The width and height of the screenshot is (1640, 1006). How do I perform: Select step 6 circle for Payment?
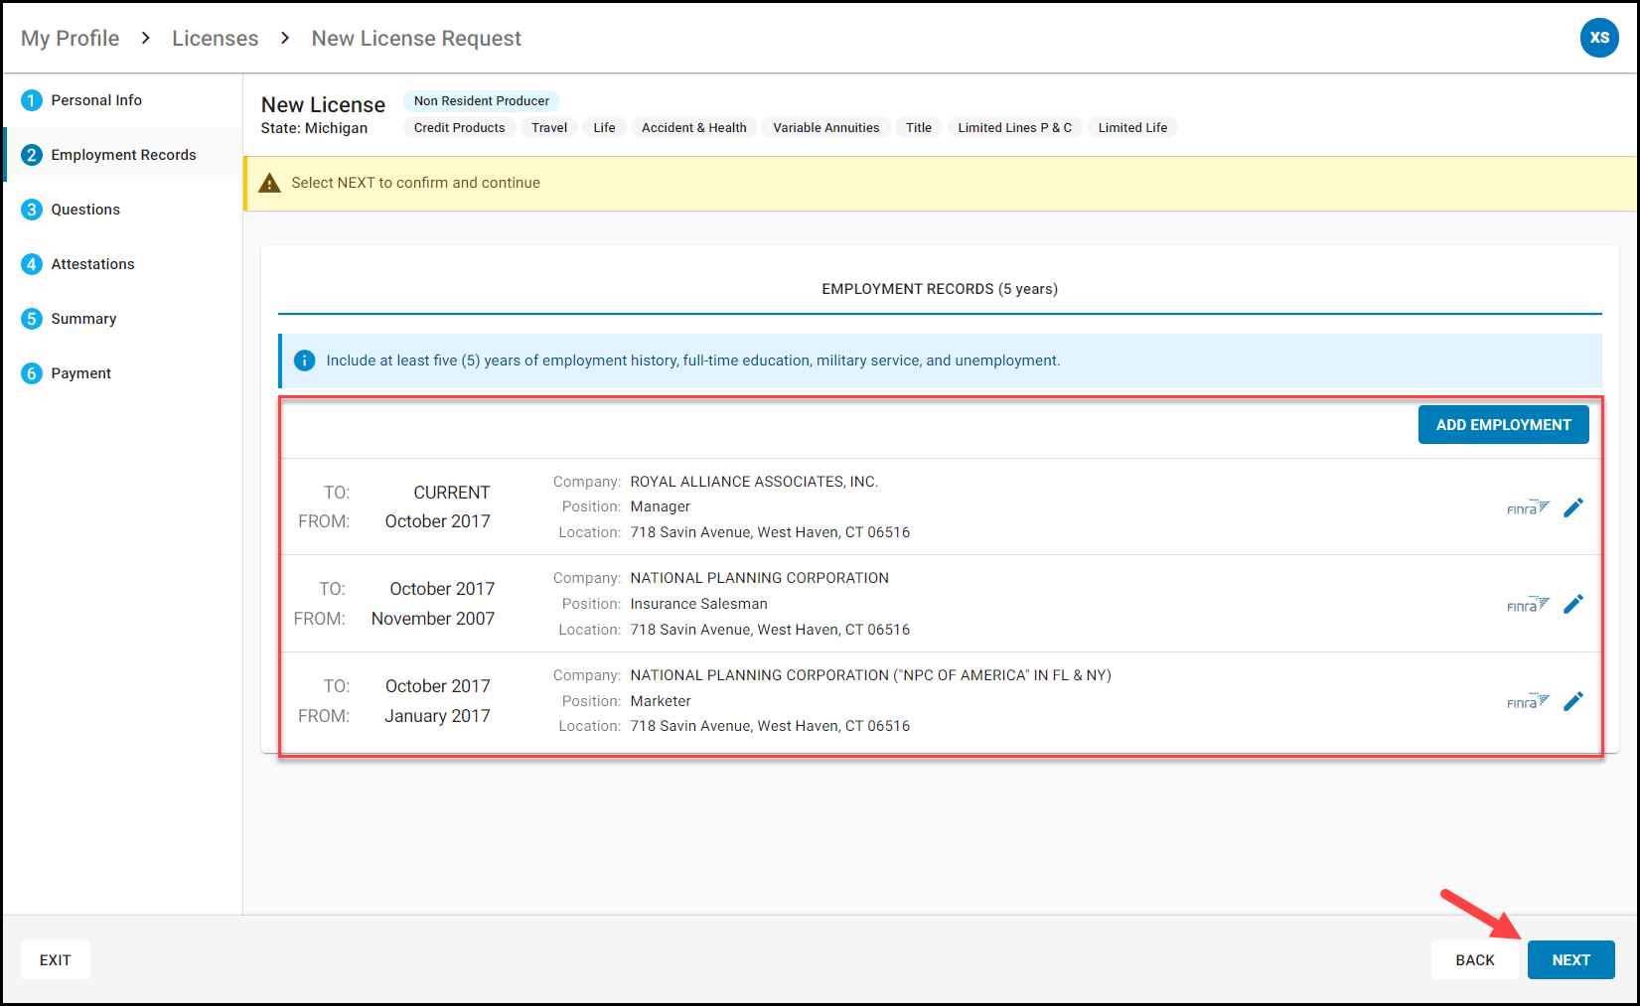point(32,373)
